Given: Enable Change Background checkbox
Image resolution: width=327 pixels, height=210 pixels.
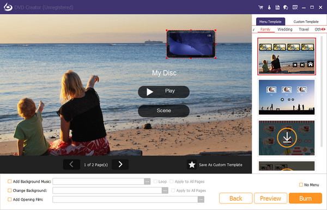Looking at the screenshot, I should 10,190.
